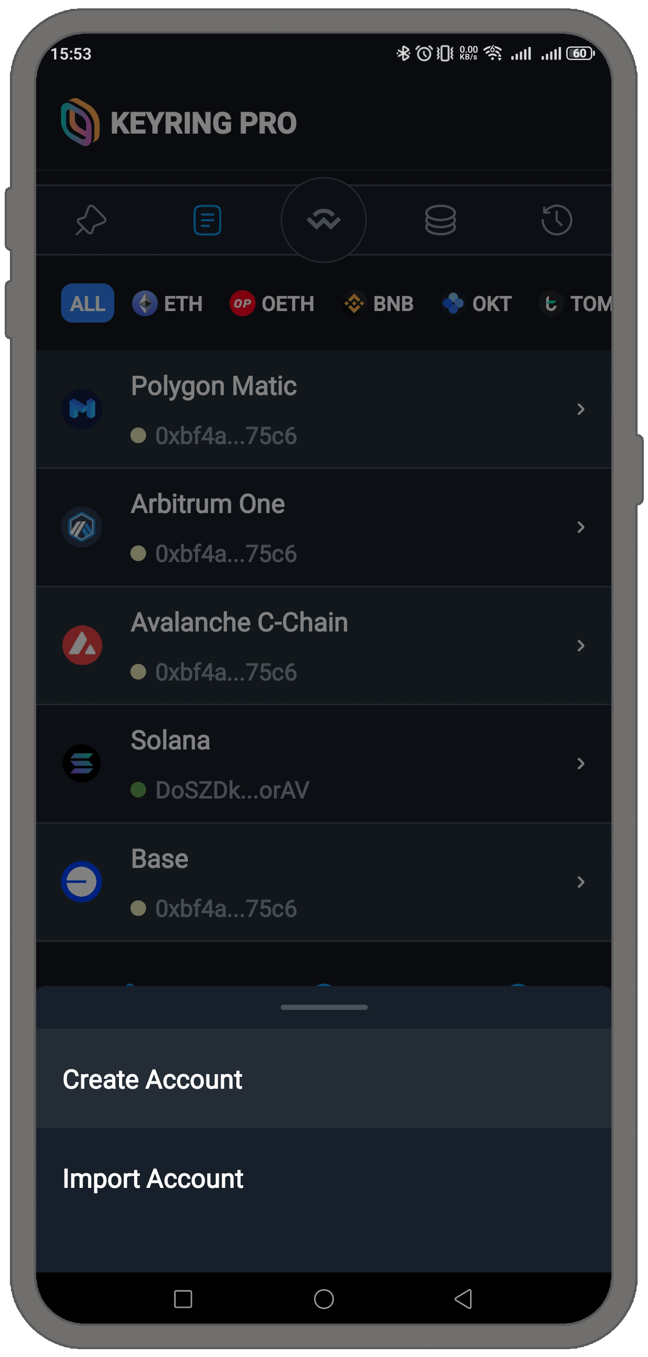Tap the Solana network icon
The image size is (648, 1357).
pos(81,763)
